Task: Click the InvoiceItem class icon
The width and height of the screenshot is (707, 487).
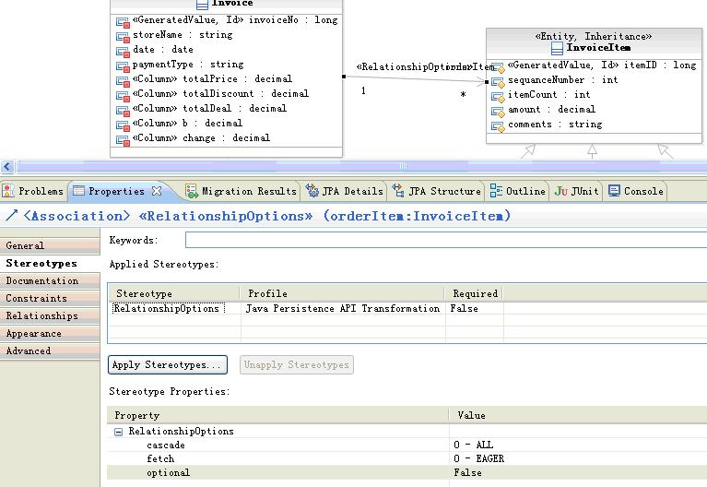Action: (x=558, y=48)
